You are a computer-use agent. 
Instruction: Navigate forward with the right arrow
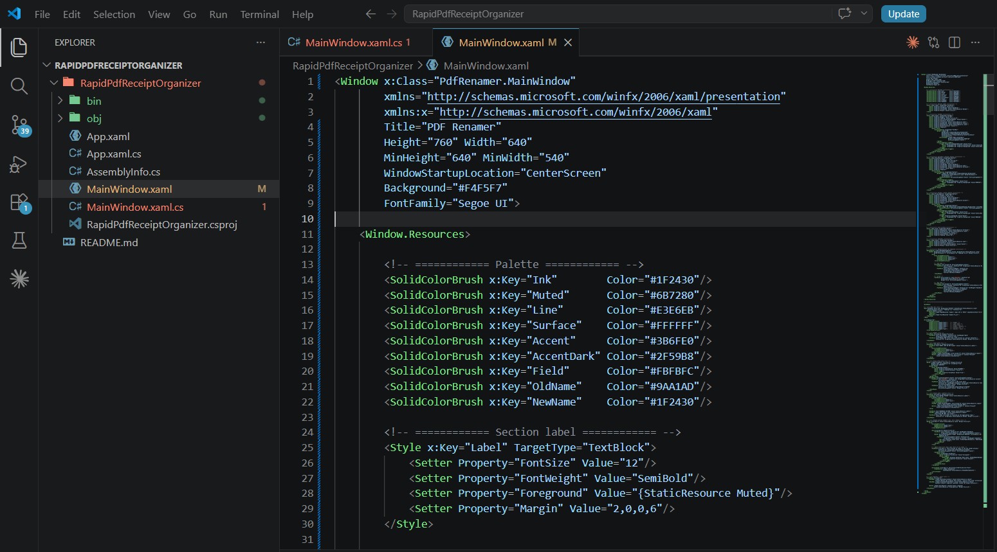[x=392, y=13]
